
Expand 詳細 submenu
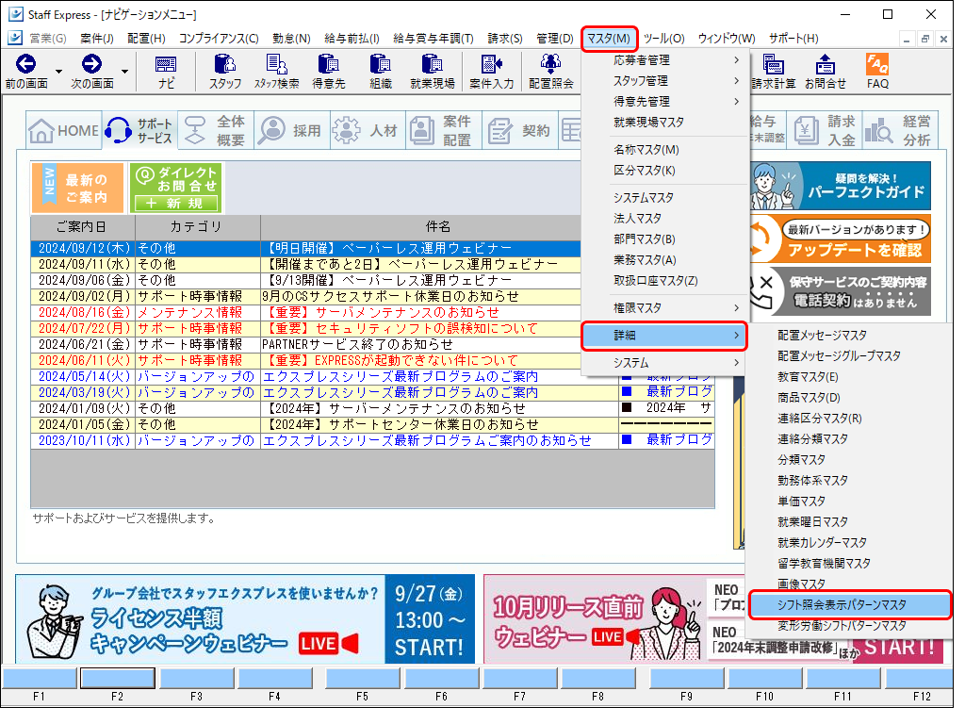click(x=664, y=336)
